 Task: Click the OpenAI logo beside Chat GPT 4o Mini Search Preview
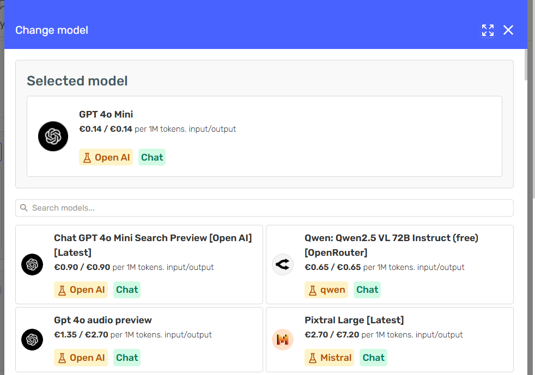32,265
